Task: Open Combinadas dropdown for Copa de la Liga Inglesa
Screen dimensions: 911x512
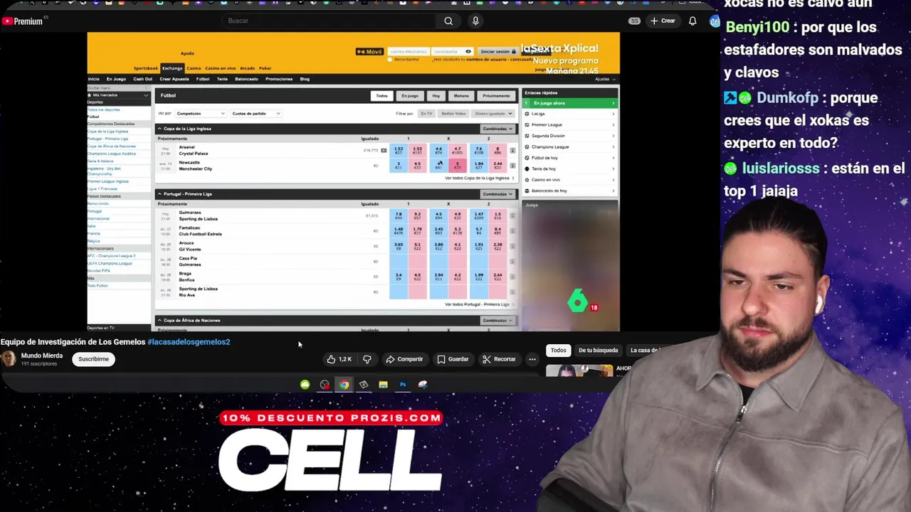Action: pos(497,129)
